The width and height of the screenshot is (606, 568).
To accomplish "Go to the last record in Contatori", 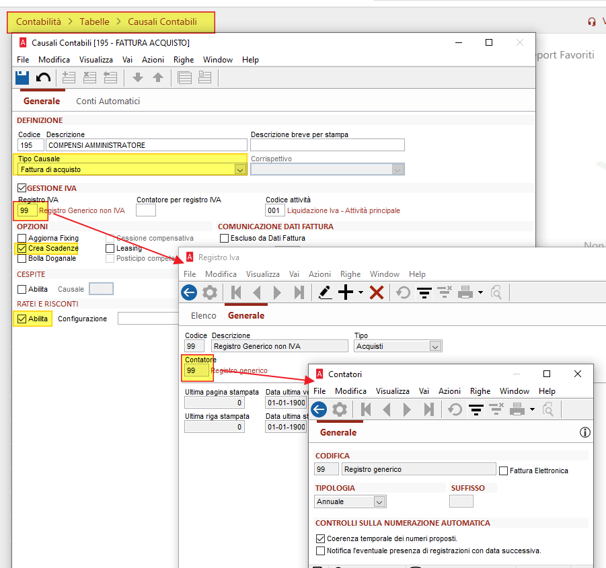I will (428, 409).
